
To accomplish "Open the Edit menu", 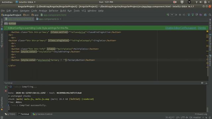I will (x=9, y=11).
